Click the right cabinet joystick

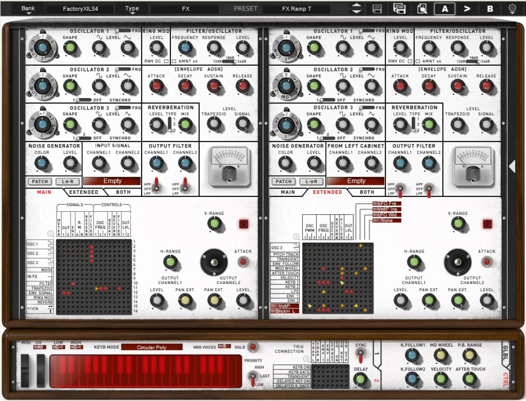pyautogui.click(x=458, y=263)
